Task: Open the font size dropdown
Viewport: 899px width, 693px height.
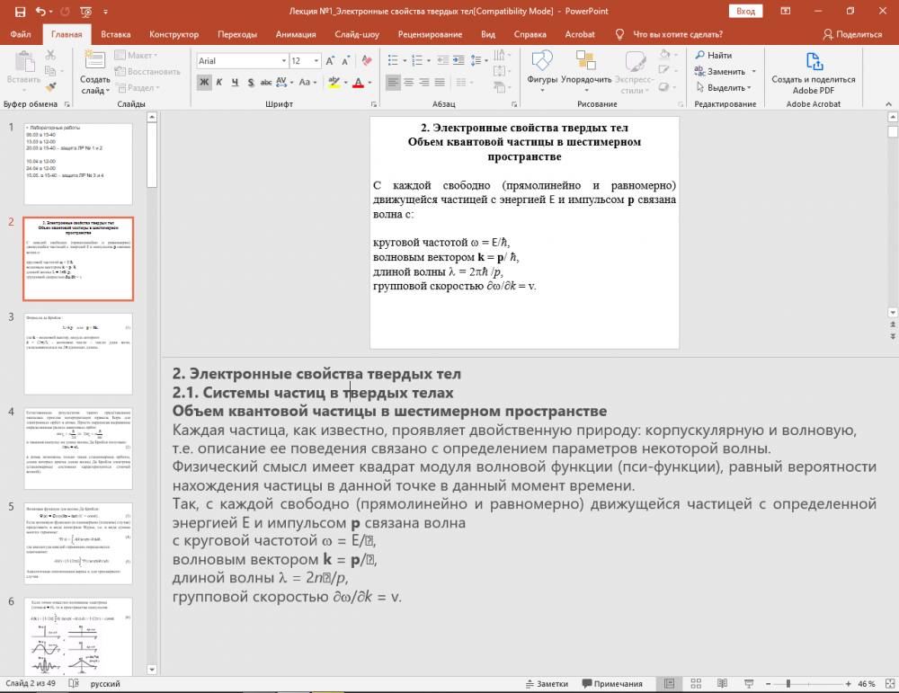Action: click(316, 60)
